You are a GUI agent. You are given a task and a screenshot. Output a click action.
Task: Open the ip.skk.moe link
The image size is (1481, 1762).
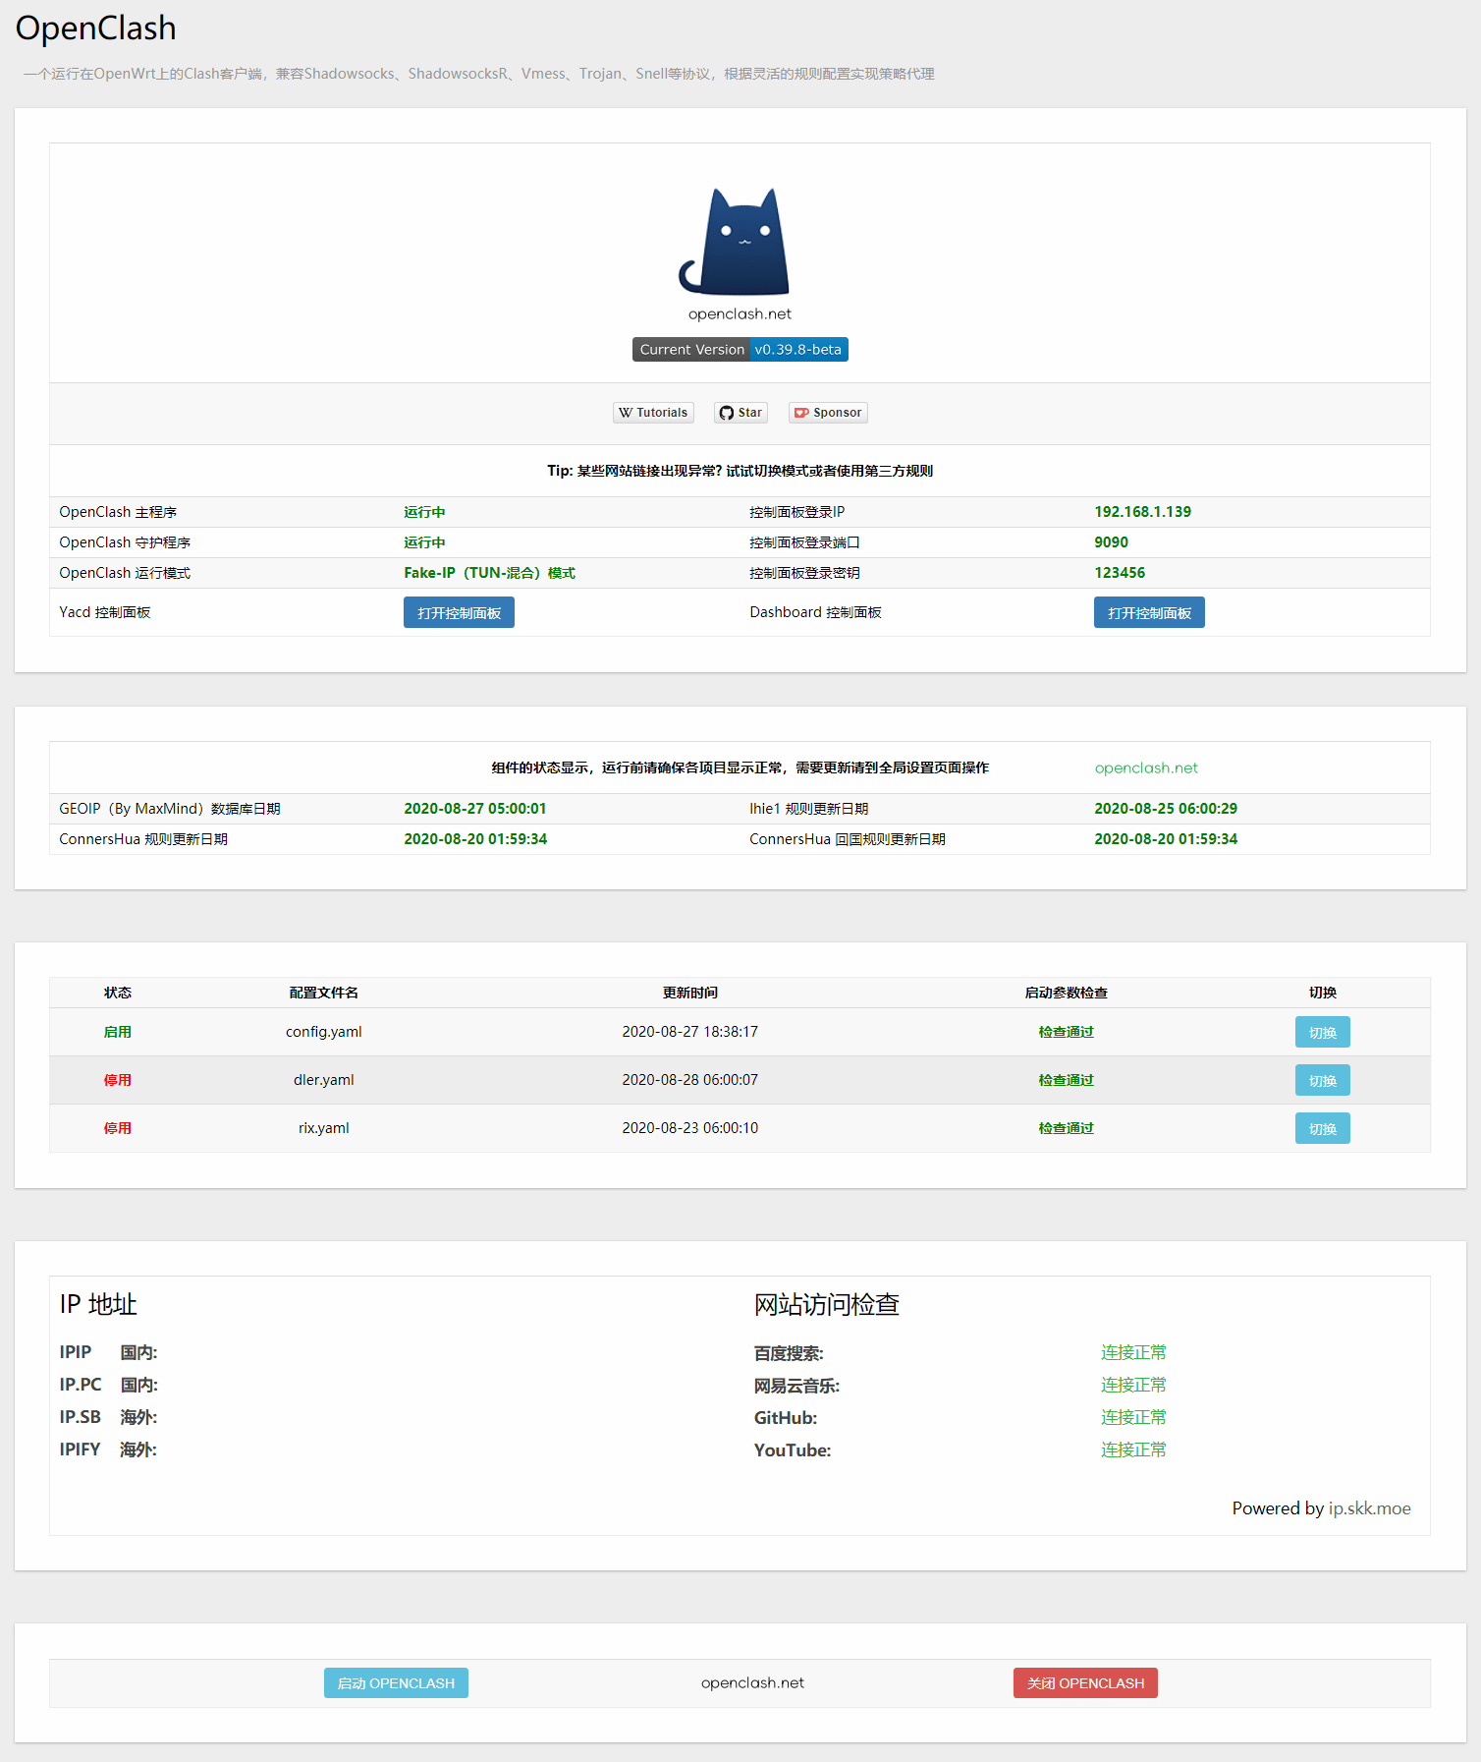click(1369, 1508)
